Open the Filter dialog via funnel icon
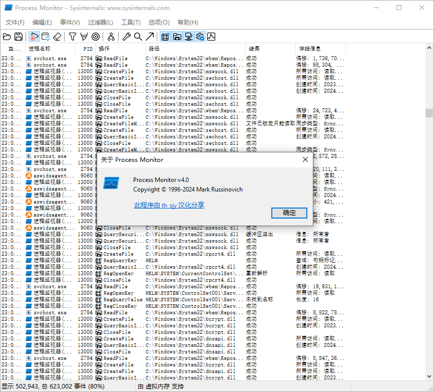 point(73,37)
